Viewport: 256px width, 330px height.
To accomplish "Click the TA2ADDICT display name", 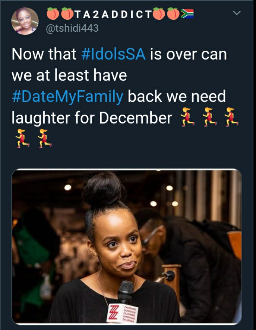I will pos(113,14).
